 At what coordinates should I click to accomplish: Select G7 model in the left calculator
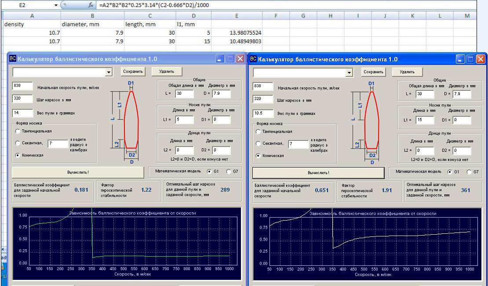[x=228, y=172]
